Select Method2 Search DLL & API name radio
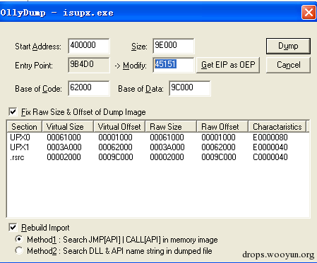Screen dimensions: 317x263 (19, 250)
